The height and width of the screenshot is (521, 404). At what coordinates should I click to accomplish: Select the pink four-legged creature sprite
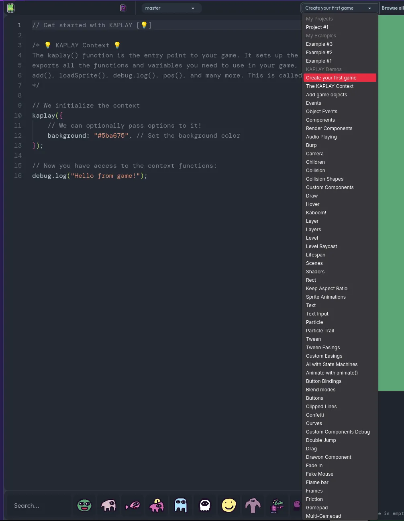108,505
